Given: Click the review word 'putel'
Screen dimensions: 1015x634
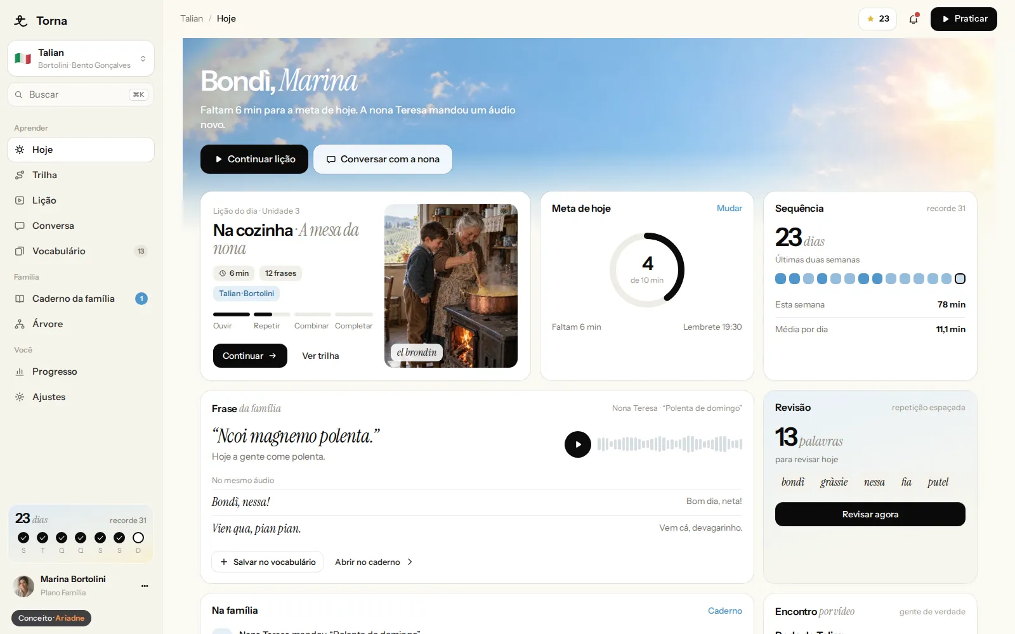Looking at the screenshot, I should coord(938,482).
